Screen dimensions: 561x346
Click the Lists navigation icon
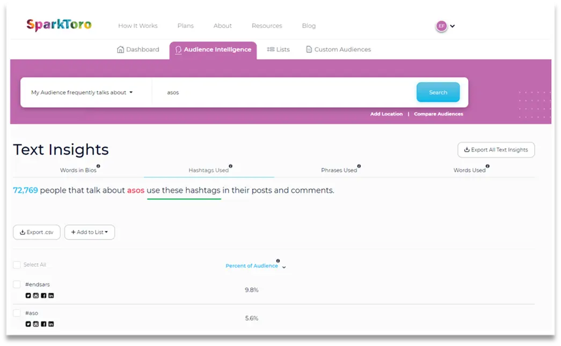coord(272,49)
